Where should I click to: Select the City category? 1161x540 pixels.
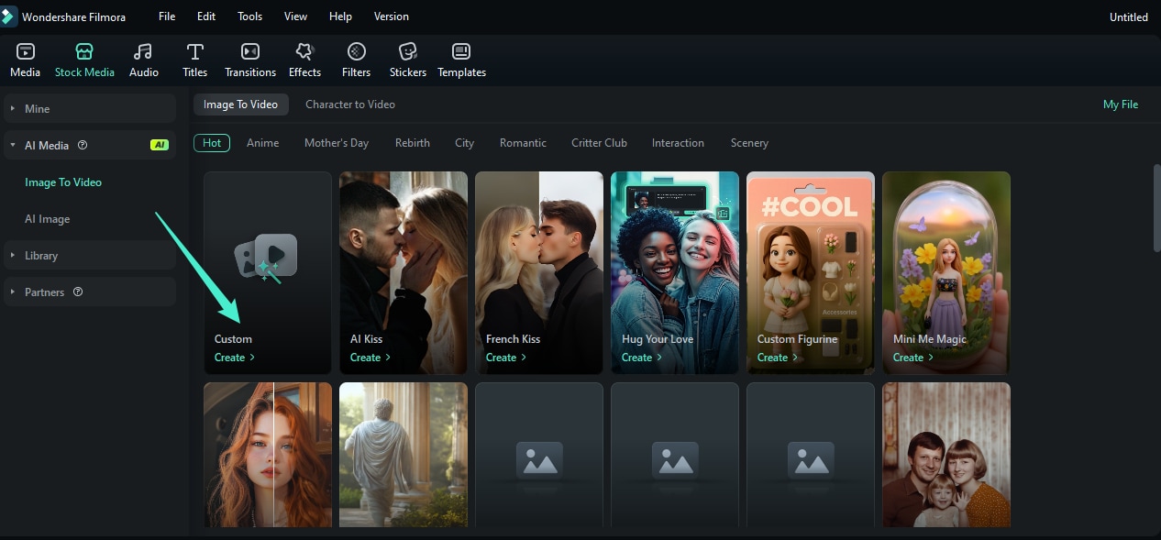[465, 143]
